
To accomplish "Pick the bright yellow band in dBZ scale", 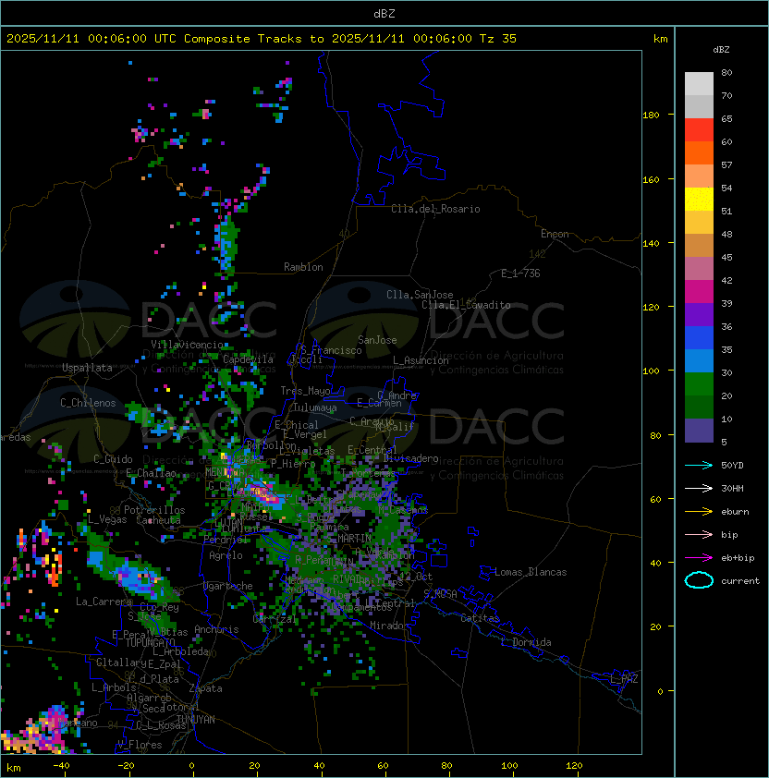I will tap(699, 200).
